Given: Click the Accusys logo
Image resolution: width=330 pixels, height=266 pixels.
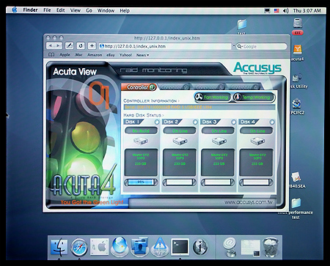Looking at the screenshot, I should [257, 68].
